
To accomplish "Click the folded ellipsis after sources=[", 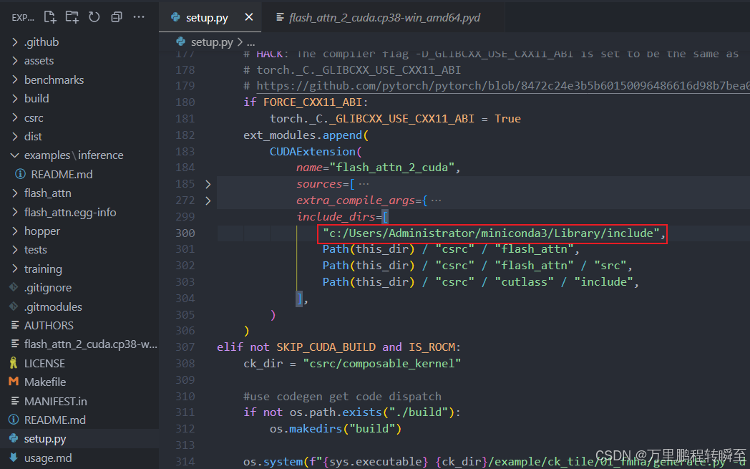I will coord(364,184).
